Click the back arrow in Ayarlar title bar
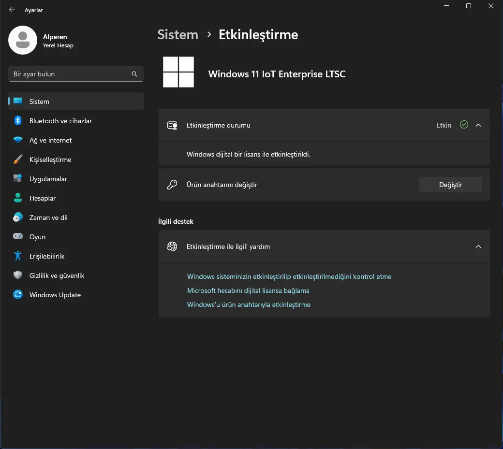The height and width of the screenshot is (449, 503). pos(12,10)
